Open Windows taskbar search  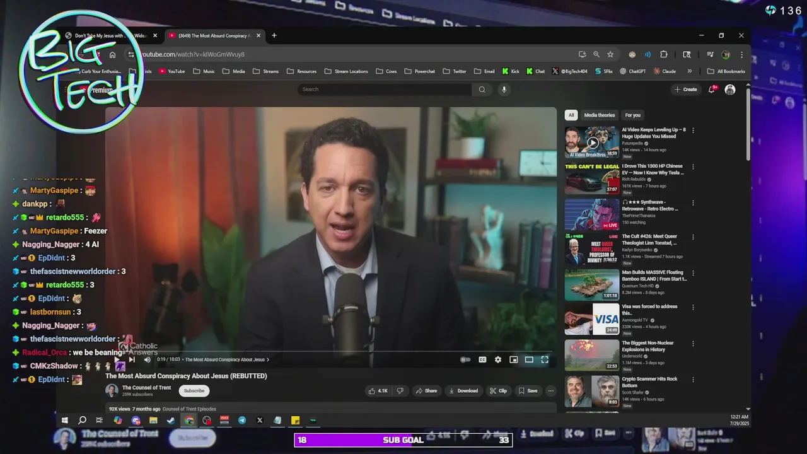coord(82,420)
